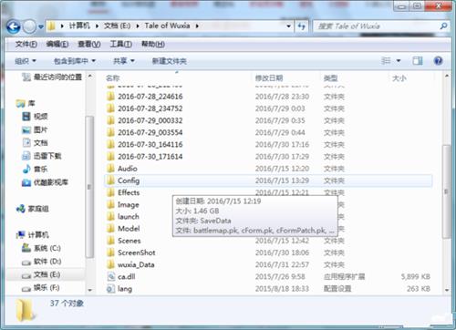456x330 pixels.
Task: Click the search magnifier icon
Action: [443, 26]
